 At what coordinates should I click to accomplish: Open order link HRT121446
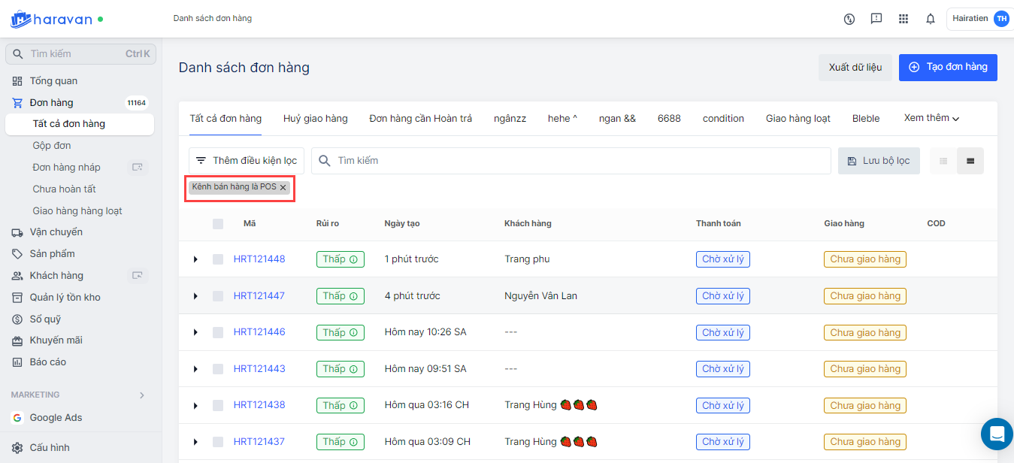(x=259, y=332)
